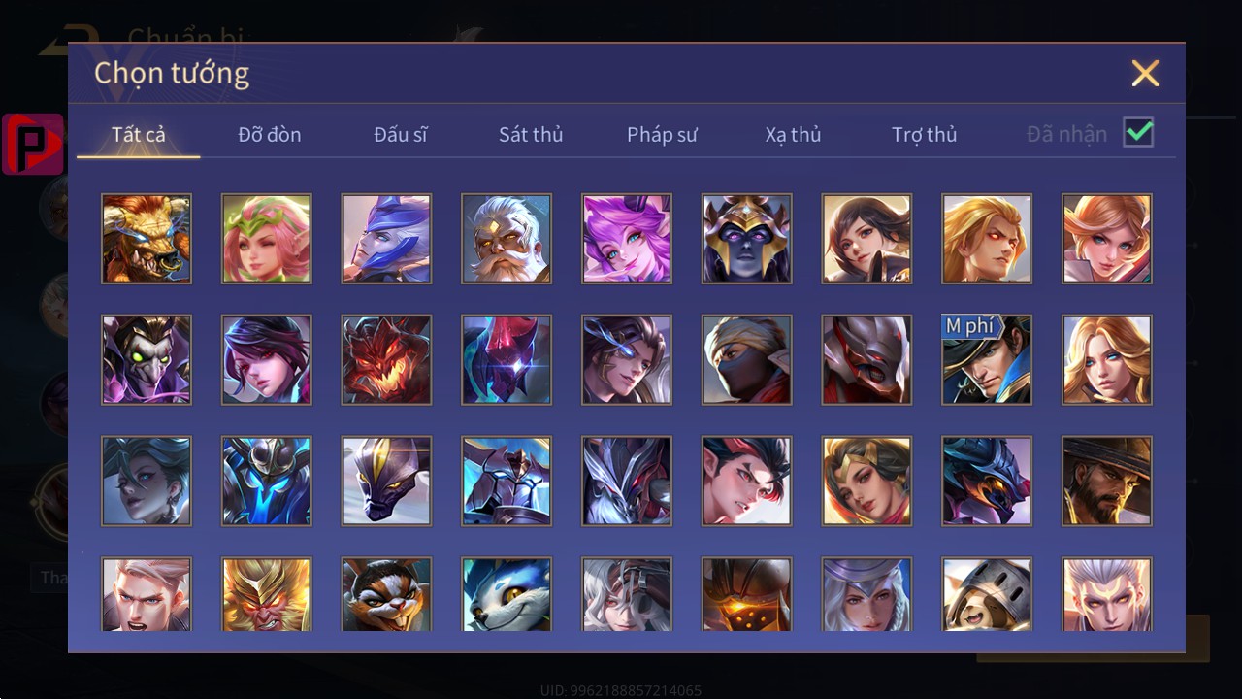This screenshot has width=1242, height=699.
Task: Select the masked ninja with headwrap
Action: coord(747,360)
